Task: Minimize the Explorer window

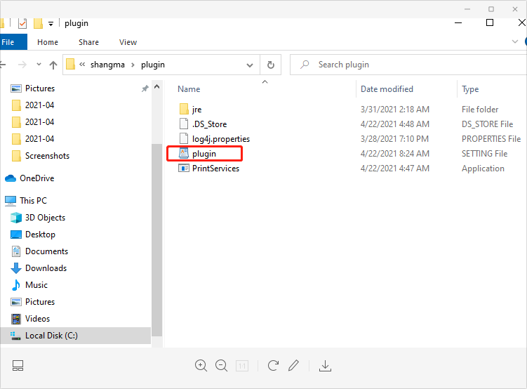Action: coord(458,23)
